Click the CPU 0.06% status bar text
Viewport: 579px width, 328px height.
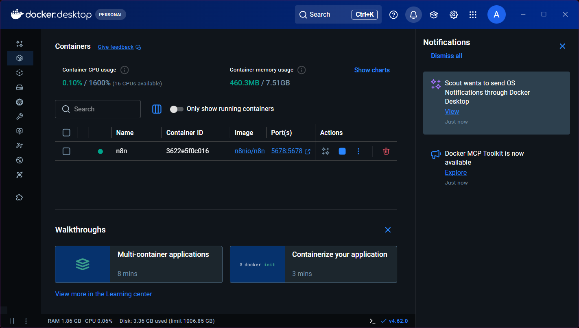coord(99,321)
